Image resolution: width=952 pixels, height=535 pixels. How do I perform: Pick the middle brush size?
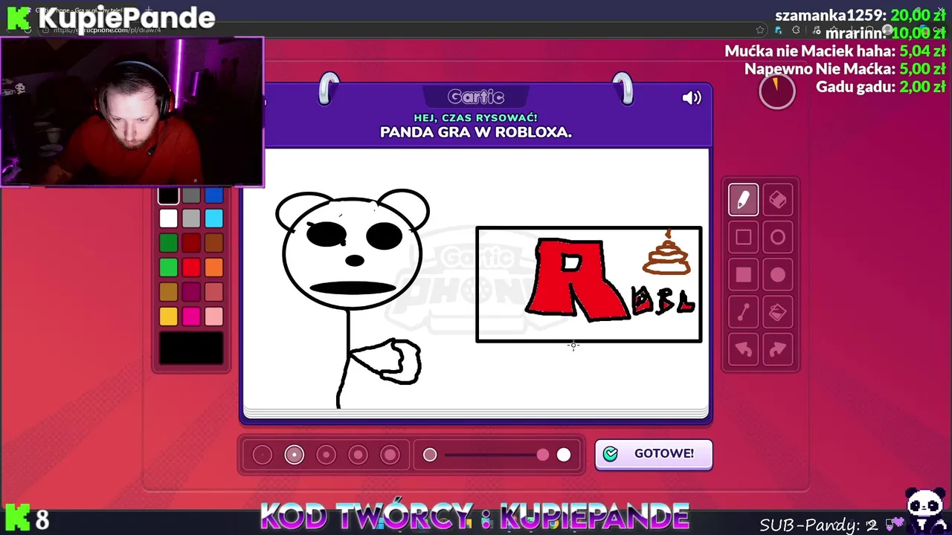click(326, 455)
